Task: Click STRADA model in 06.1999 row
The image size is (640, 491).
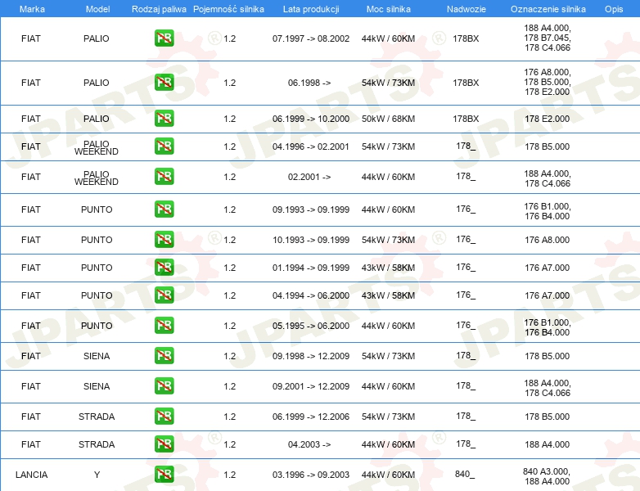Action: tap(97, 417)
